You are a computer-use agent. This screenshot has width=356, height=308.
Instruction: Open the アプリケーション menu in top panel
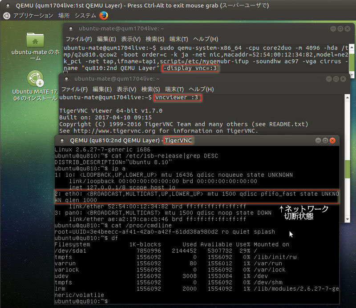[x=33, y=16]
